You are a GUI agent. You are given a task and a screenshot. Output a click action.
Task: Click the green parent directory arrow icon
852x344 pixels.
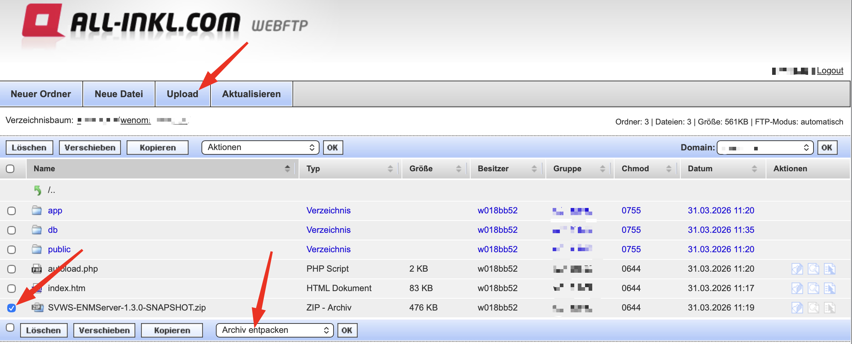pos(37,190)
